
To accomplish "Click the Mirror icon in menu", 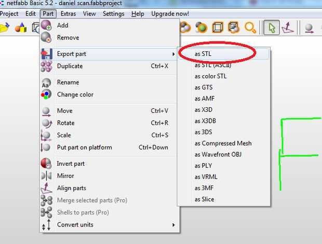I will (46, 176).
